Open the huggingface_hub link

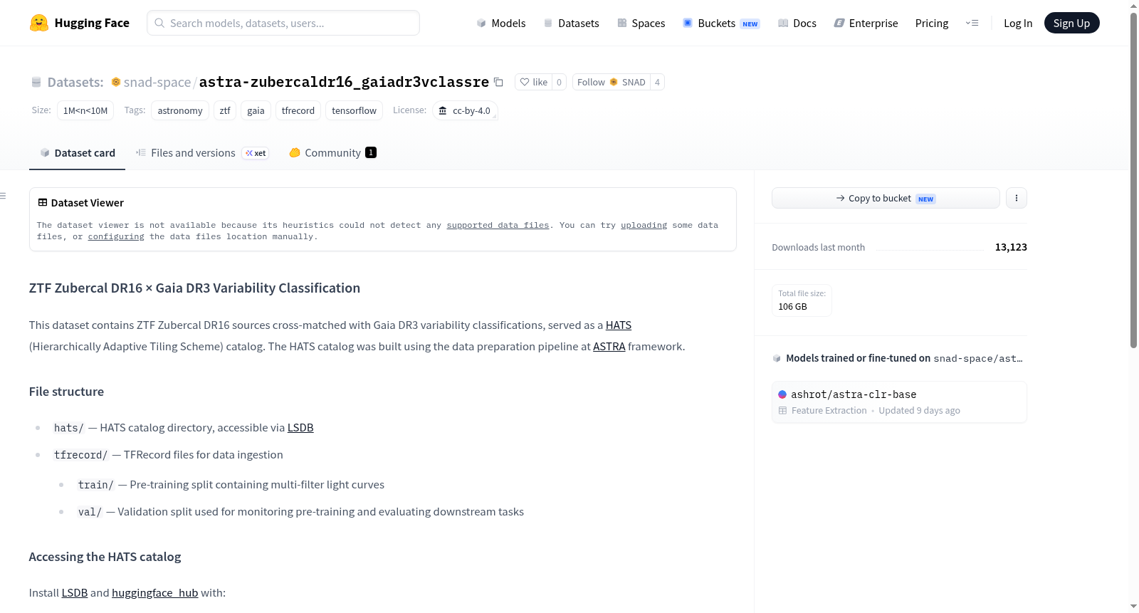click(155, 592)
